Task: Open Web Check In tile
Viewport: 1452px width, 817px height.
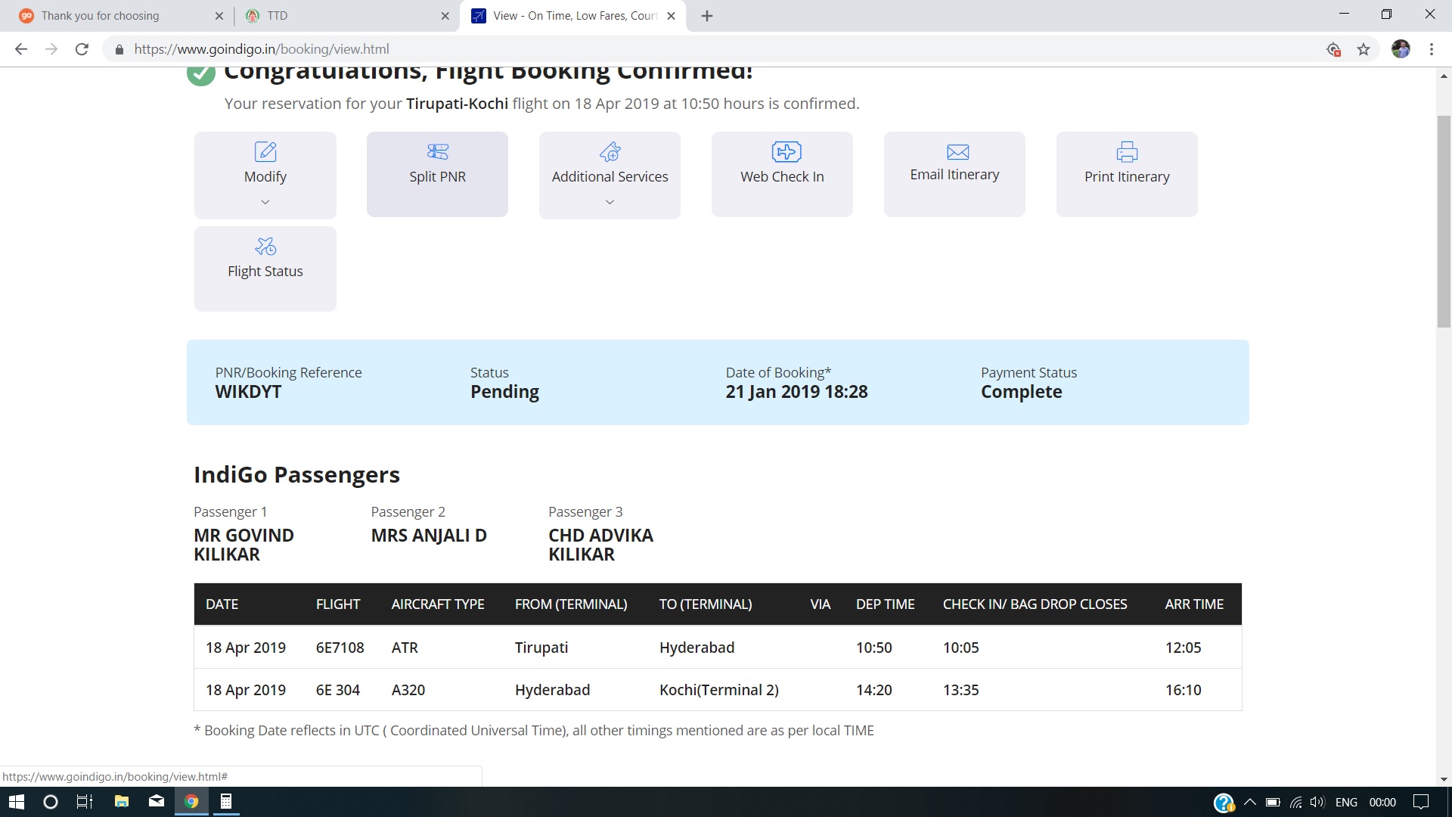Action: [x=782, y=174]
